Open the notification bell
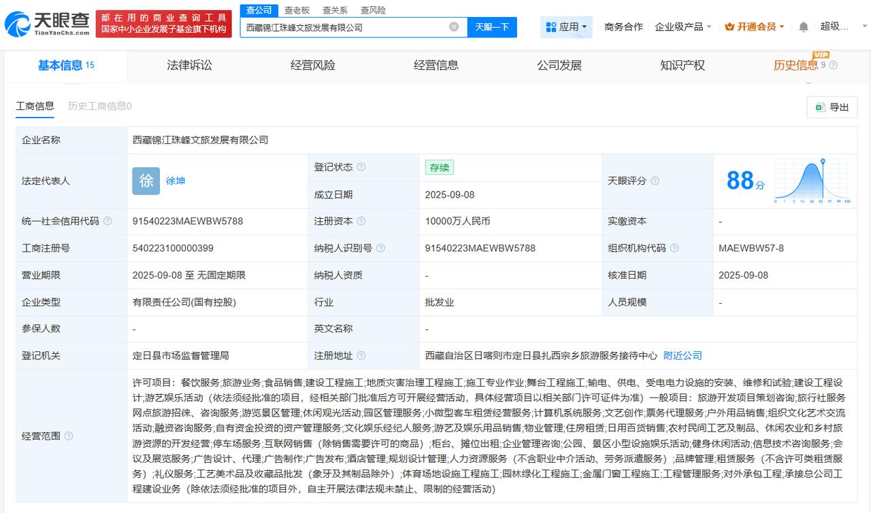Viewport: 871px width, 513px height. 804,26
